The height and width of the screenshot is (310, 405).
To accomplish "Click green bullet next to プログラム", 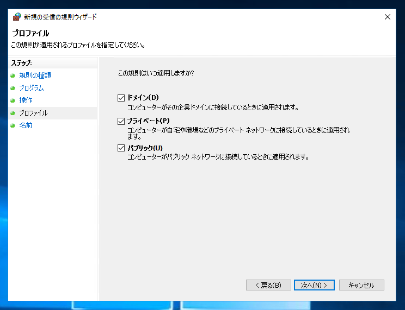I will (13, 88).
